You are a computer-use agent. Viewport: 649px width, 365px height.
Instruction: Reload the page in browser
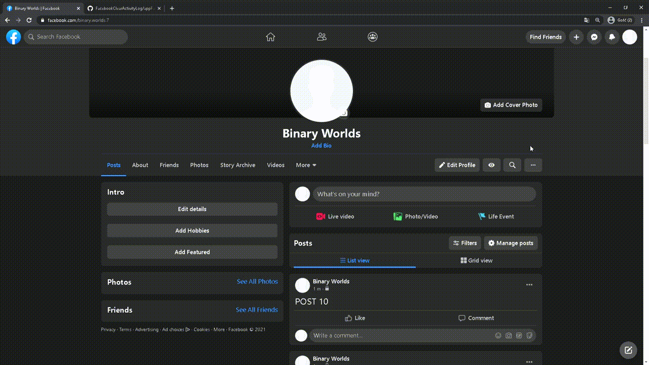[29, 20]
